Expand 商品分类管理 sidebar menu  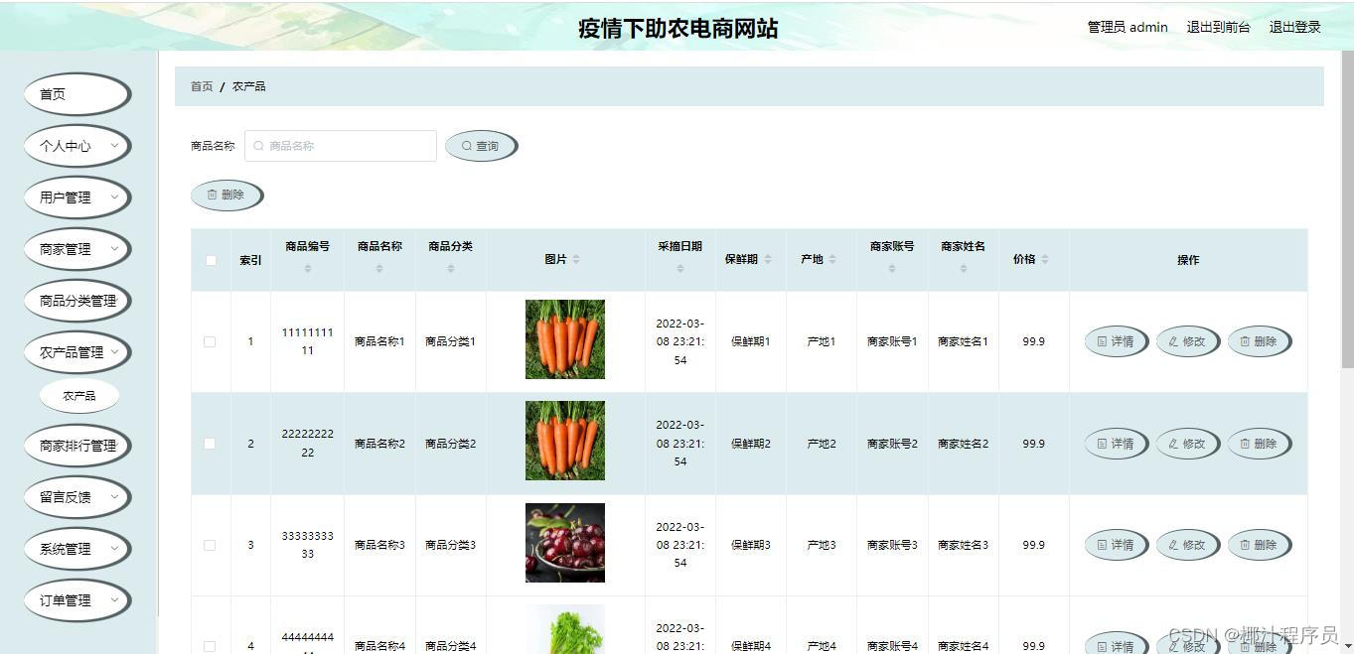point(76,301)
